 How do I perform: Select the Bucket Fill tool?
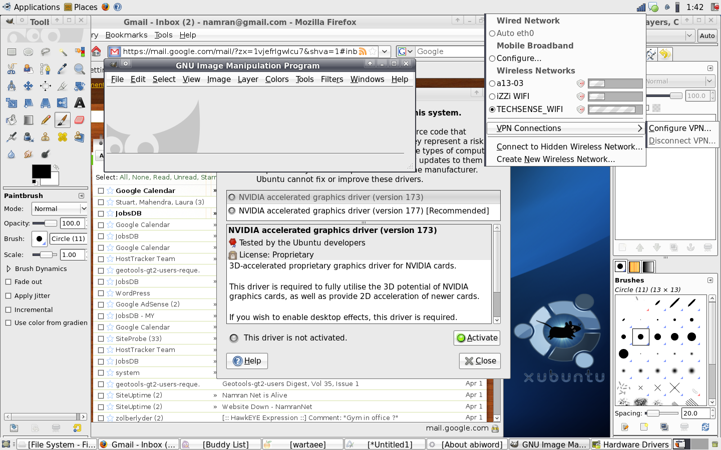point(12,120)
